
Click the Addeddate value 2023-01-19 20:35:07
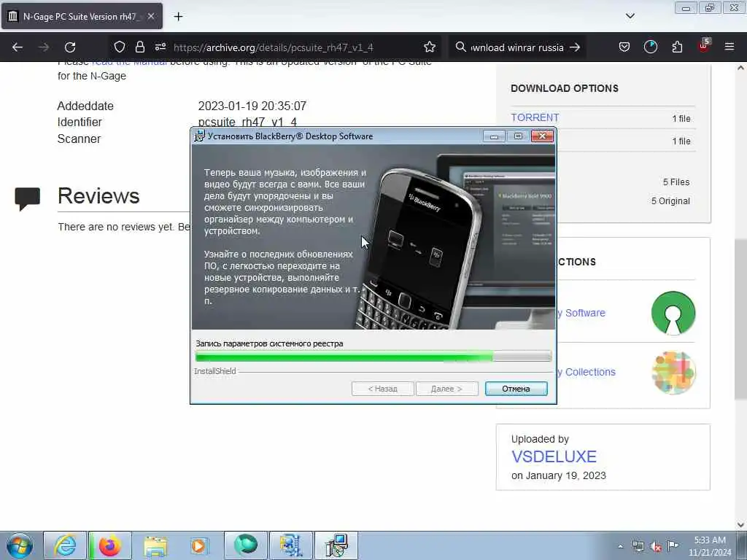(x=252, y=106)
